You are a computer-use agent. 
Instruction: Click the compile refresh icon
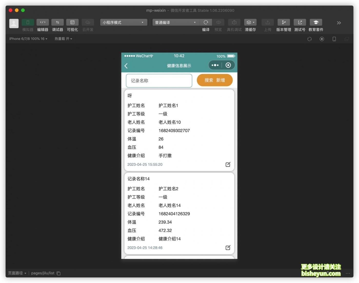pos(206,23)
